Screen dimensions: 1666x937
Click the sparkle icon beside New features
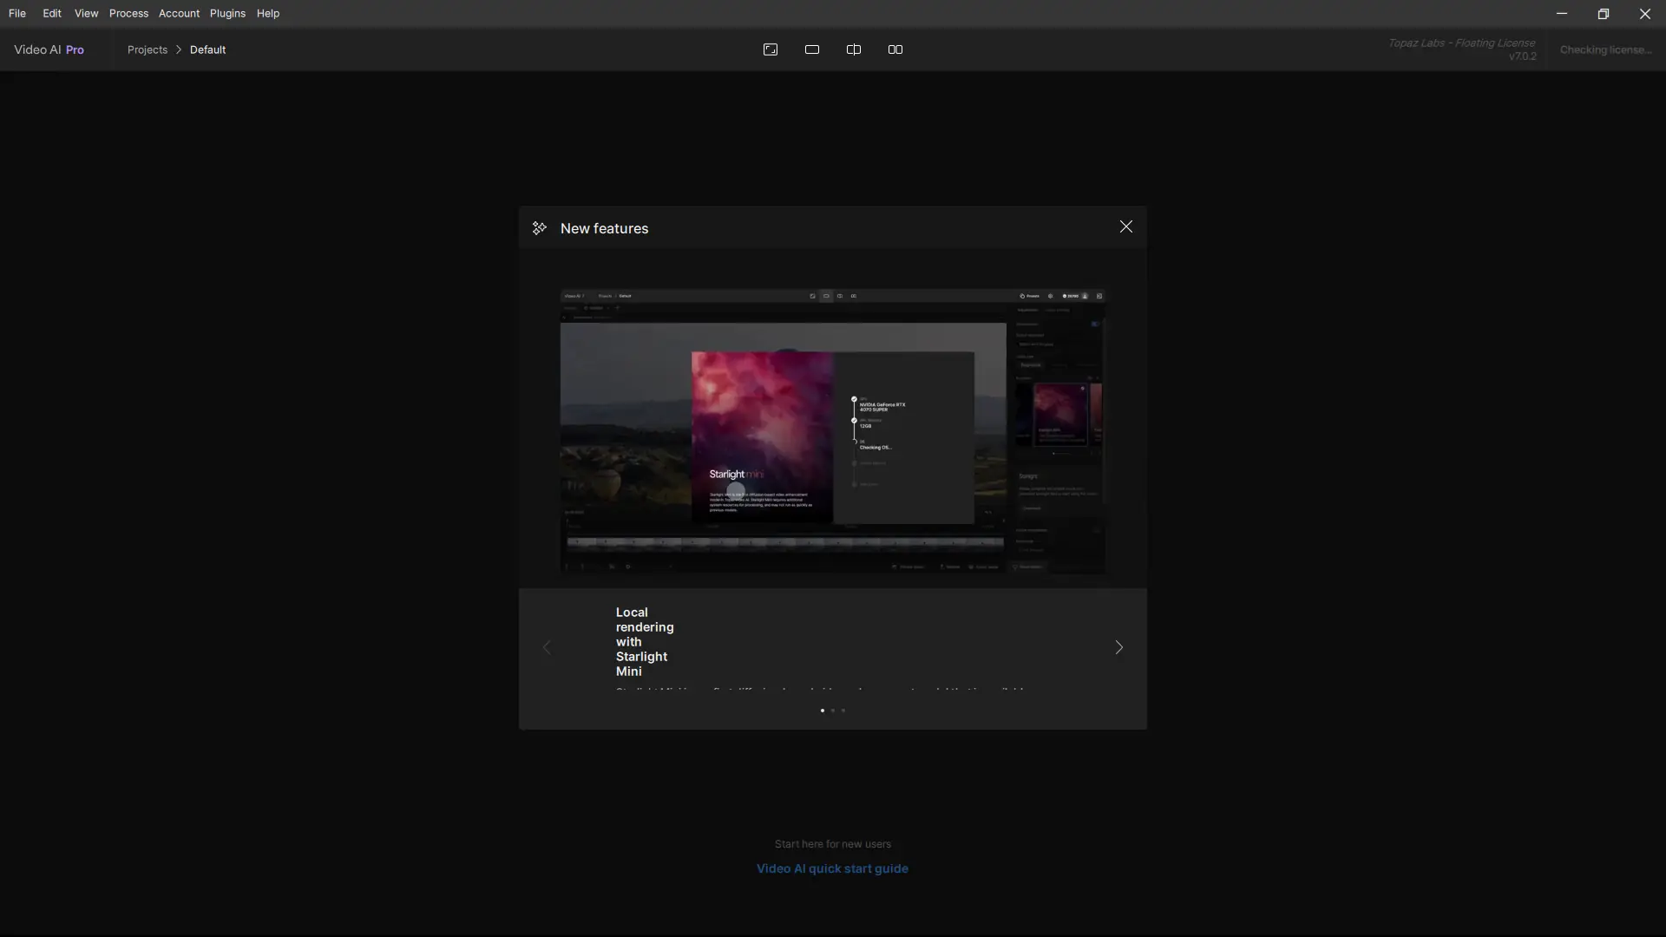pos(540,228)
